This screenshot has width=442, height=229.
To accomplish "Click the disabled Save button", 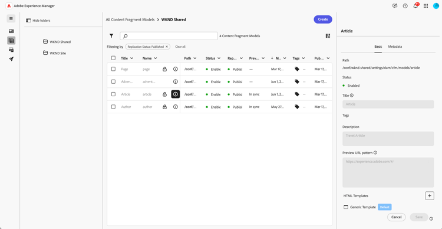I will click(419, 217).
